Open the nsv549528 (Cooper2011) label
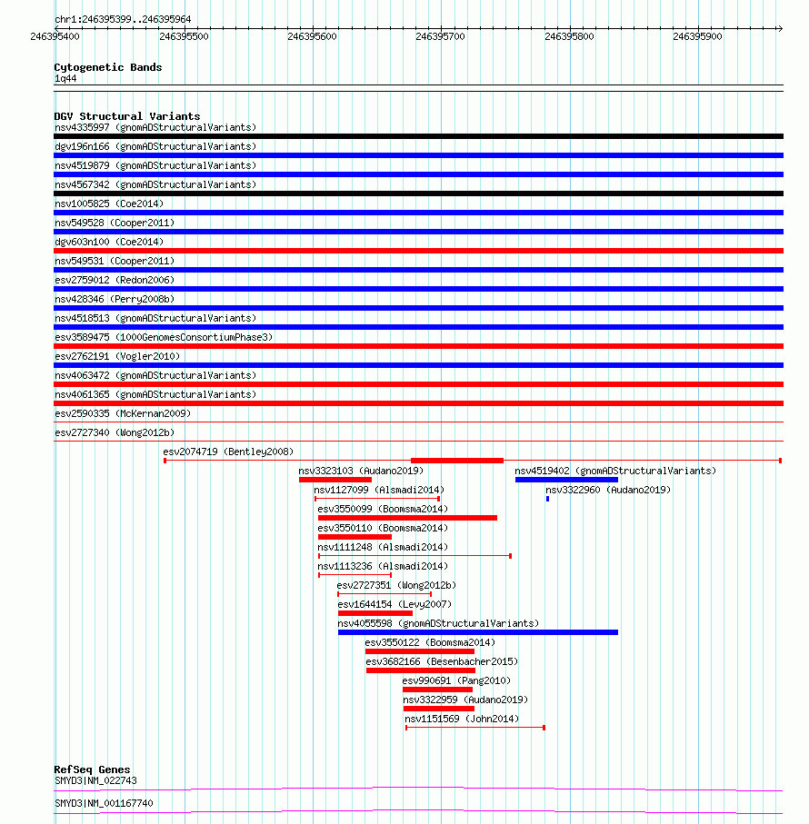Screen dimensions: 809x824 point(115,223)
